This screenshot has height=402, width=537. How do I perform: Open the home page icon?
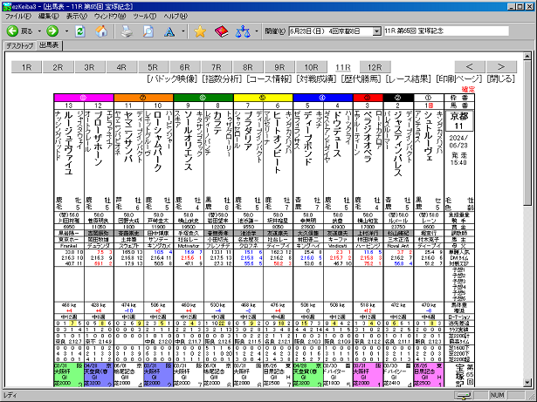101,31
